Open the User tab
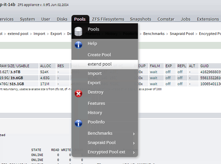The image size is (221, 164). coord(46,19)
